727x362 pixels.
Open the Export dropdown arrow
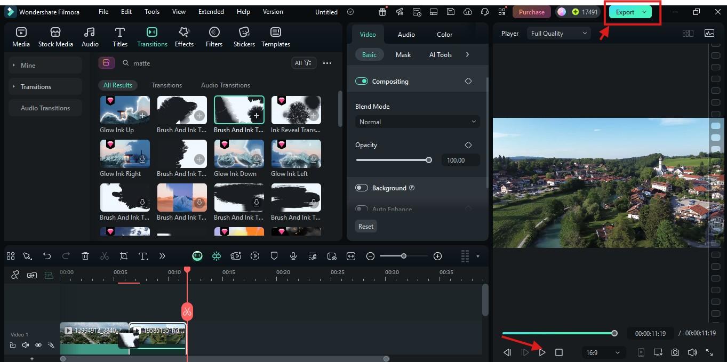tap(644, 12)
